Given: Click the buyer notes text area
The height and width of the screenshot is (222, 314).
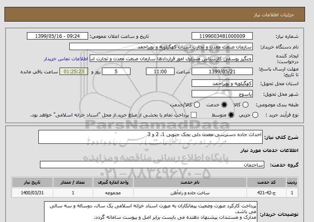Looking at the screenshot, I should pyautogui.click(x=150, y=212).
